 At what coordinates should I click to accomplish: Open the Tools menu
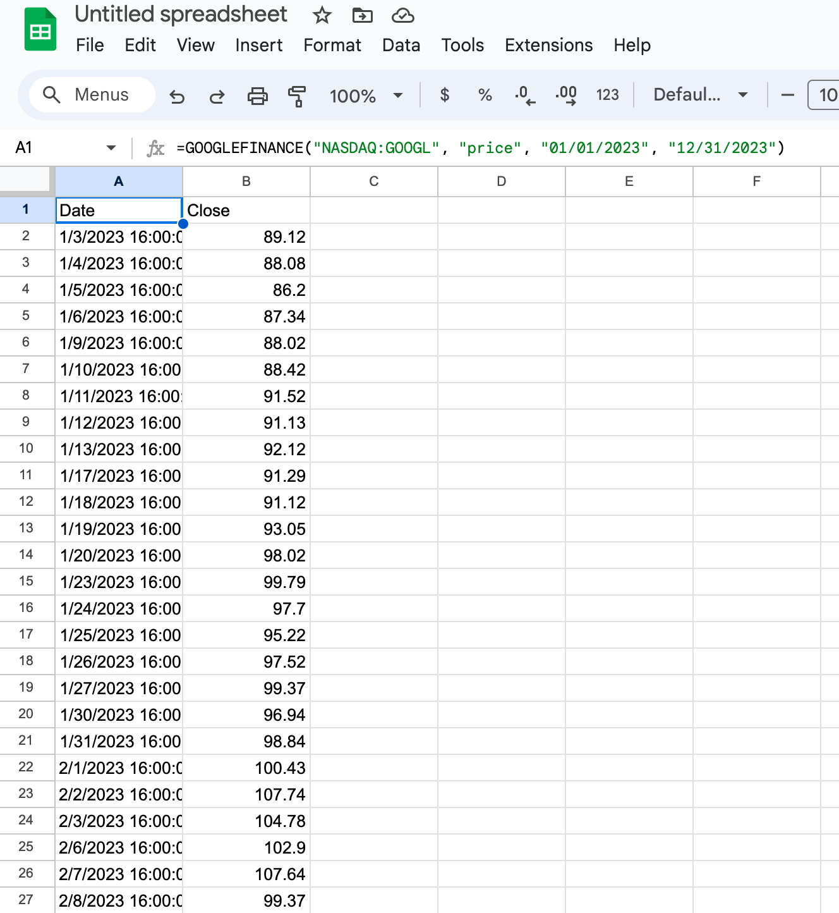[x=462, y=46]
